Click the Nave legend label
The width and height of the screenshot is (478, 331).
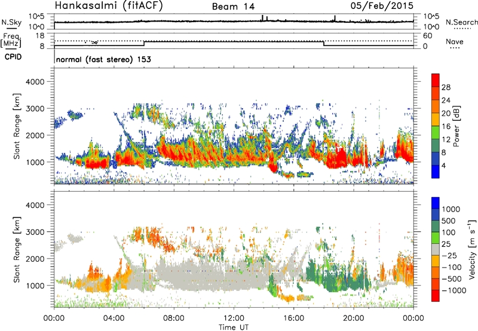pyautogui.click(x=455, y=41)
